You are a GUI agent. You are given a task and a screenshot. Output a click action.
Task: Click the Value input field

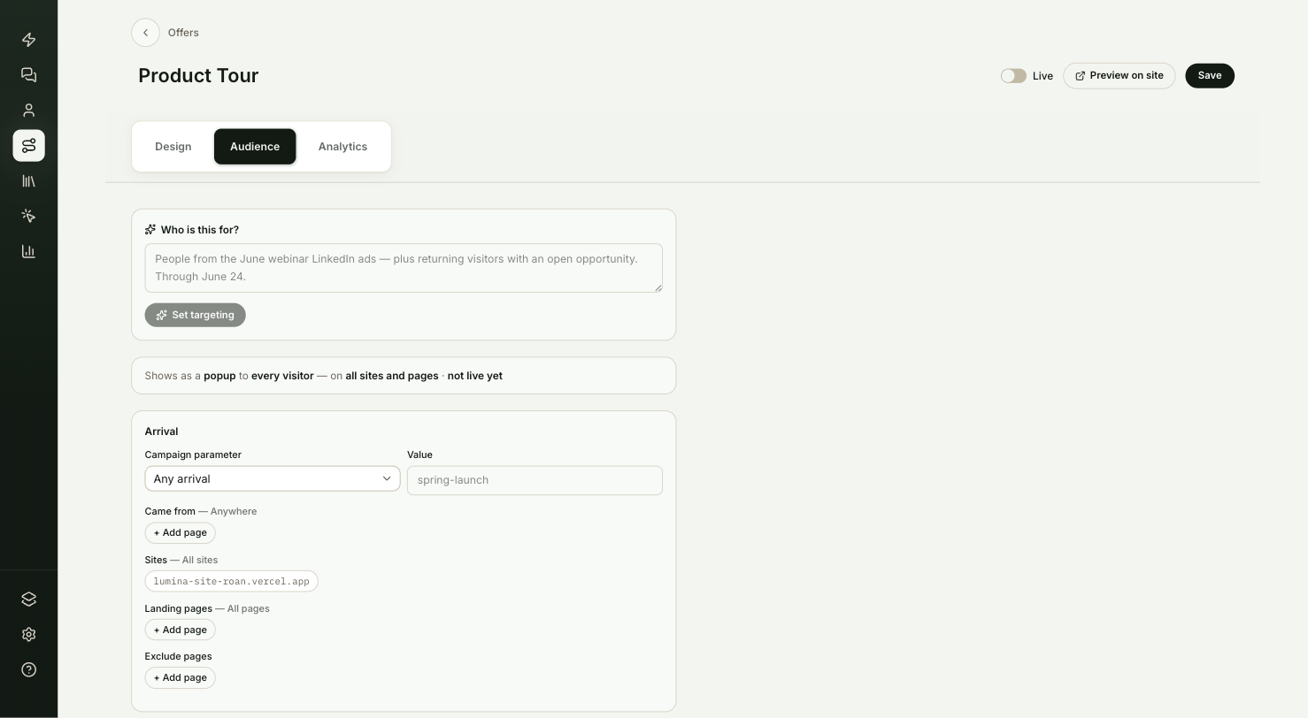[x=535, y=480]
